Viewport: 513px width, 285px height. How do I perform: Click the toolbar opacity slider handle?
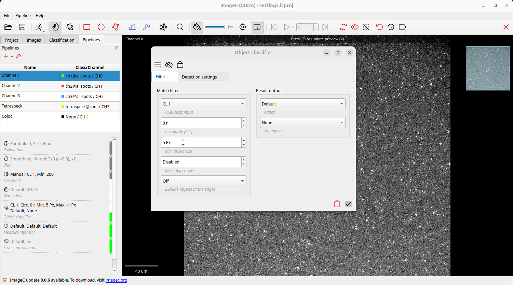pos(226,27)
